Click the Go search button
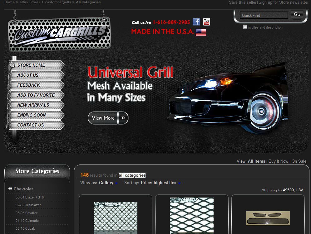The image size is (311, 234). pos(297,14)
